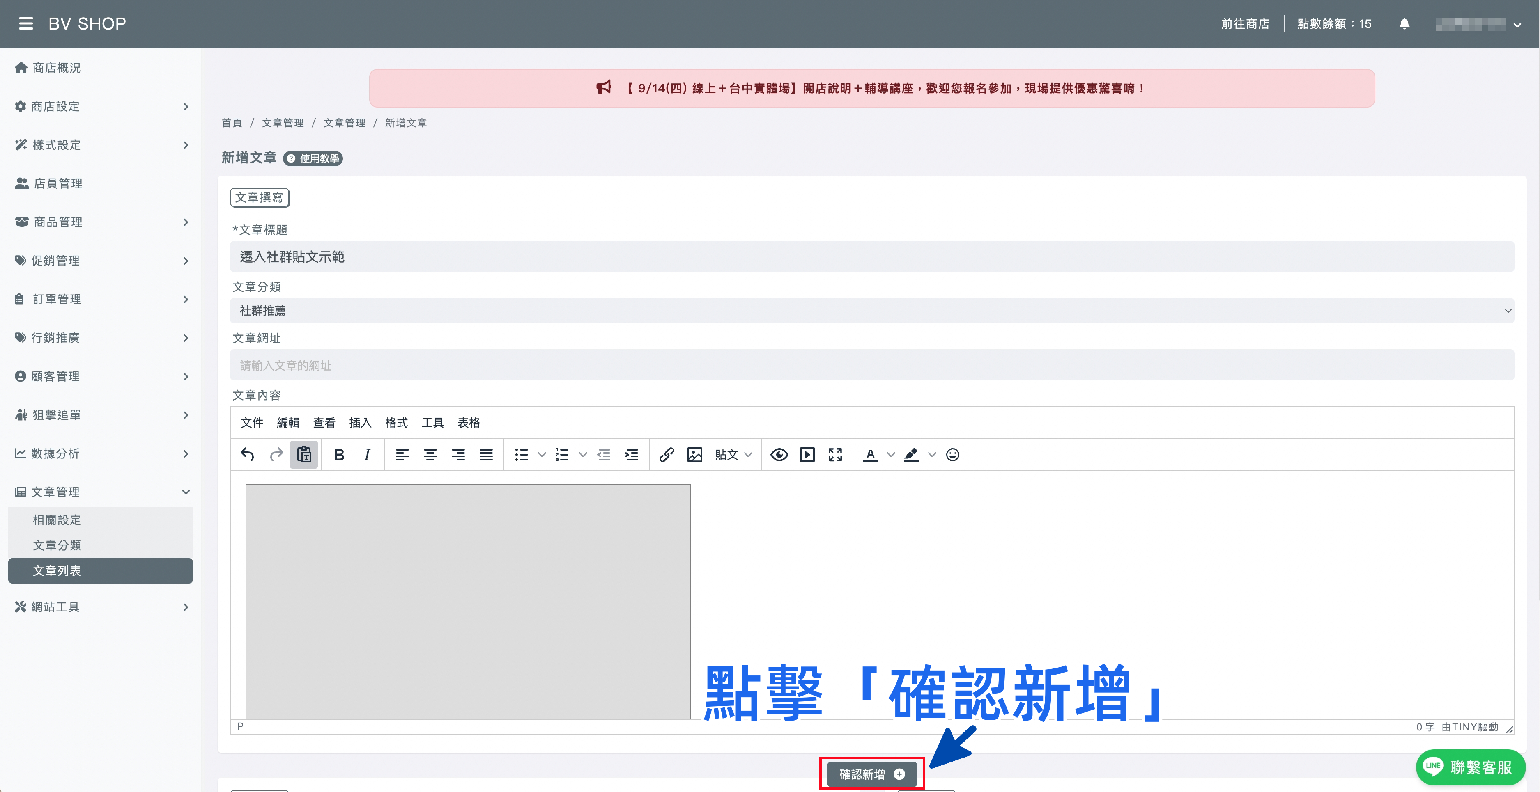The width and height of the screenshot is (1540, 792).
Task: Click the 文章標題 input field
Action: (x=871, y=257)
